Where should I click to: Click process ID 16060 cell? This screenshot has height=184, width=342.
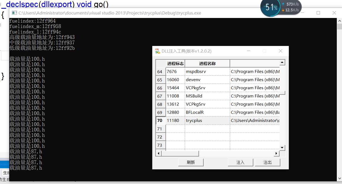(175, 80)
